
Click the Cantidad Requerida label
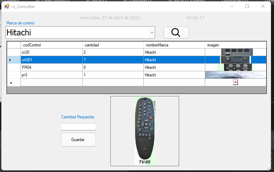(x=78, y=117)
